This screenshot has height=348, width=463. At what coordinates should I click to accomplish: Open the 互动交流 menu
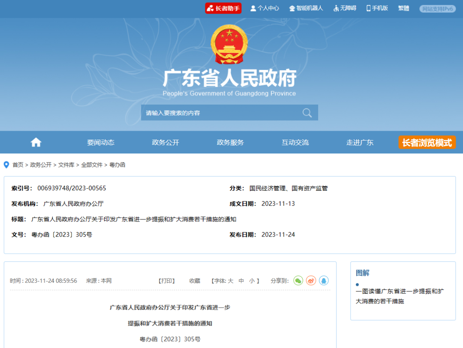point(295,142)
